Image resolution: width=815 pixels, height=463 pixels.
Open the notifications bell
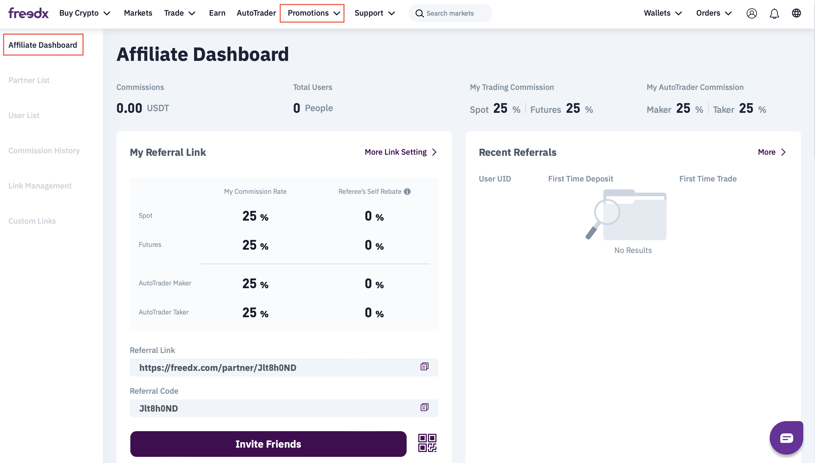click(774, 13)
